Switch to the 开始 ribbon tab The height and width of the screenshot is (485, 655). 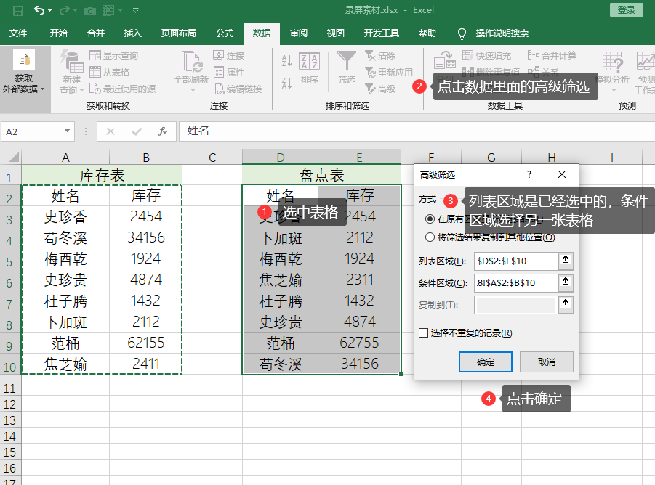[58, 33]
